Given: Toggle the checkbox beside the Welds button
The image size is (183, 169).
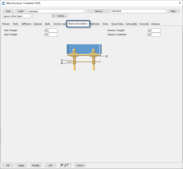Looking at the screenshot, I should coord(53,16).
